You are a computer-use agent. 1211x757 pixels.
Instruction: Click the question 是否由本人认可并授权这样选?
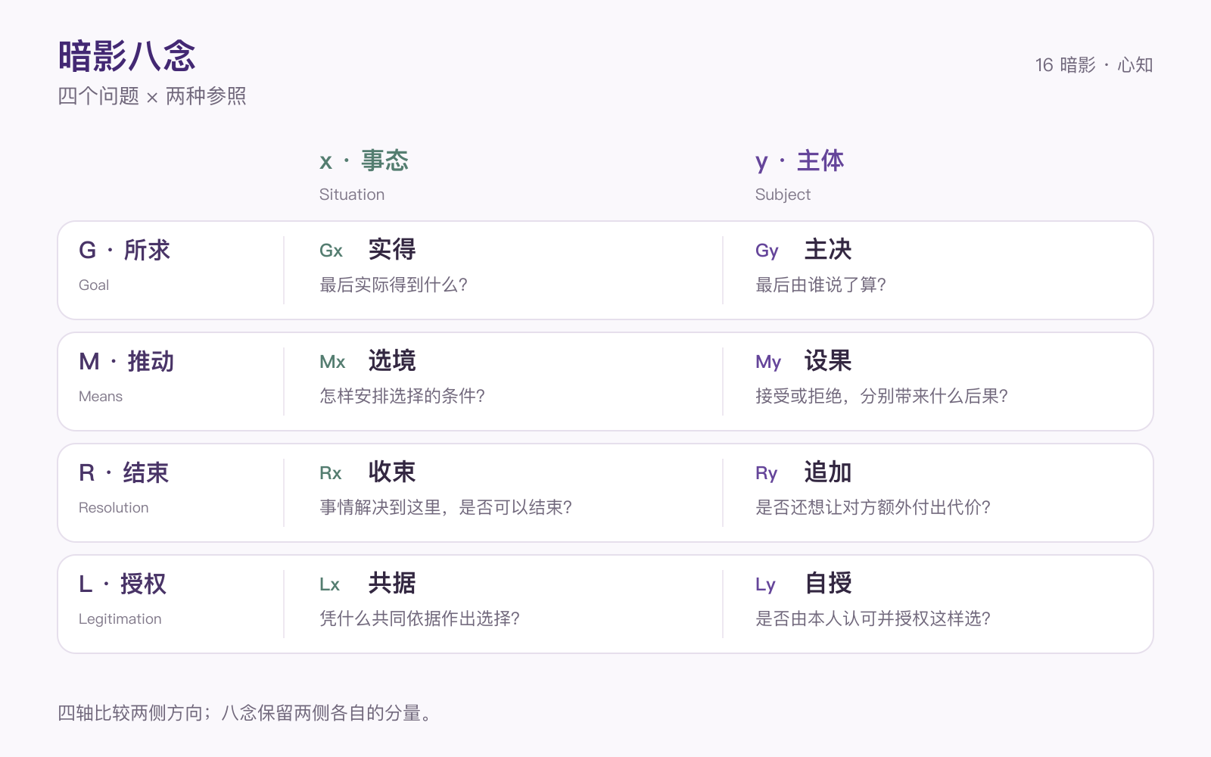click(x=873, y=618)
